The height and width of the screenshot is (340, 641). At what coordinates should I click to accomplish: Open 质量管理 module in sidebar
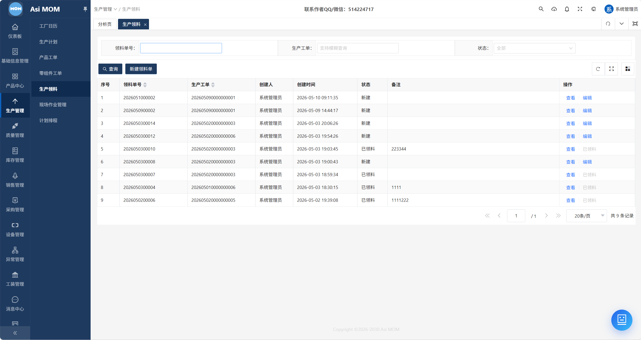[15, 130]
